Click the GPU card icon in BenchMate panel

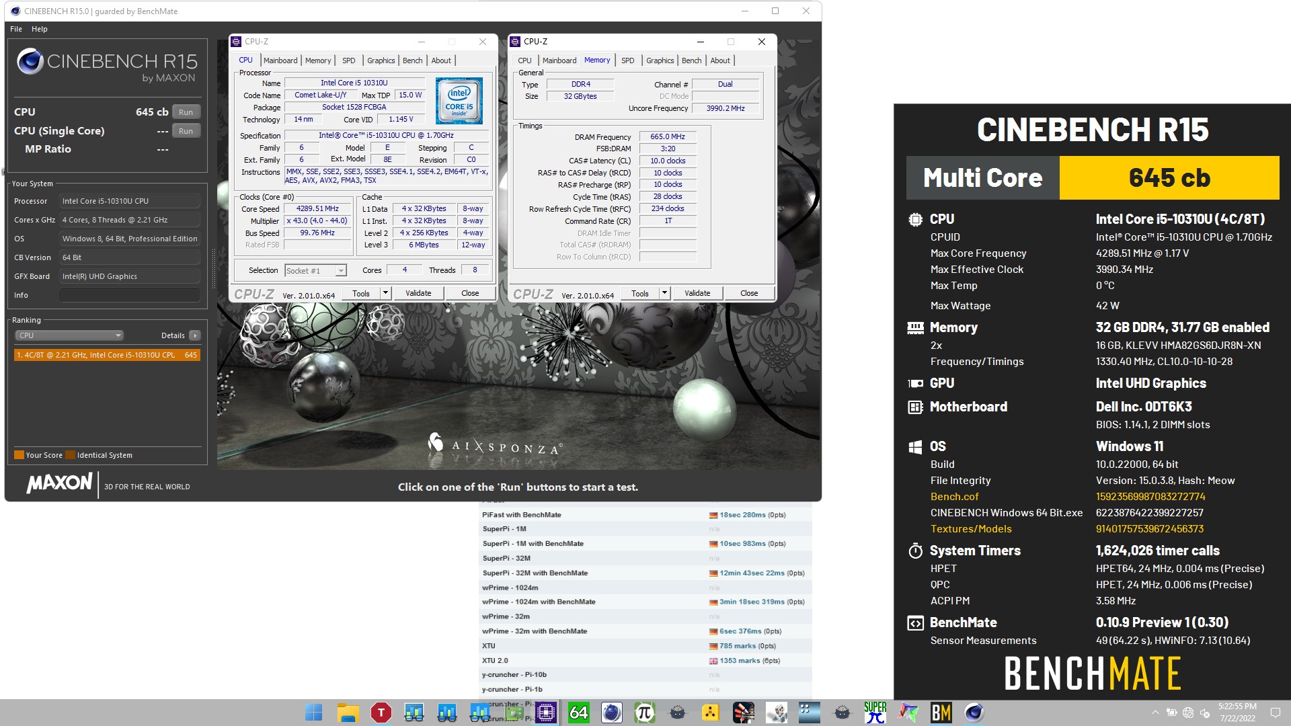915,383
